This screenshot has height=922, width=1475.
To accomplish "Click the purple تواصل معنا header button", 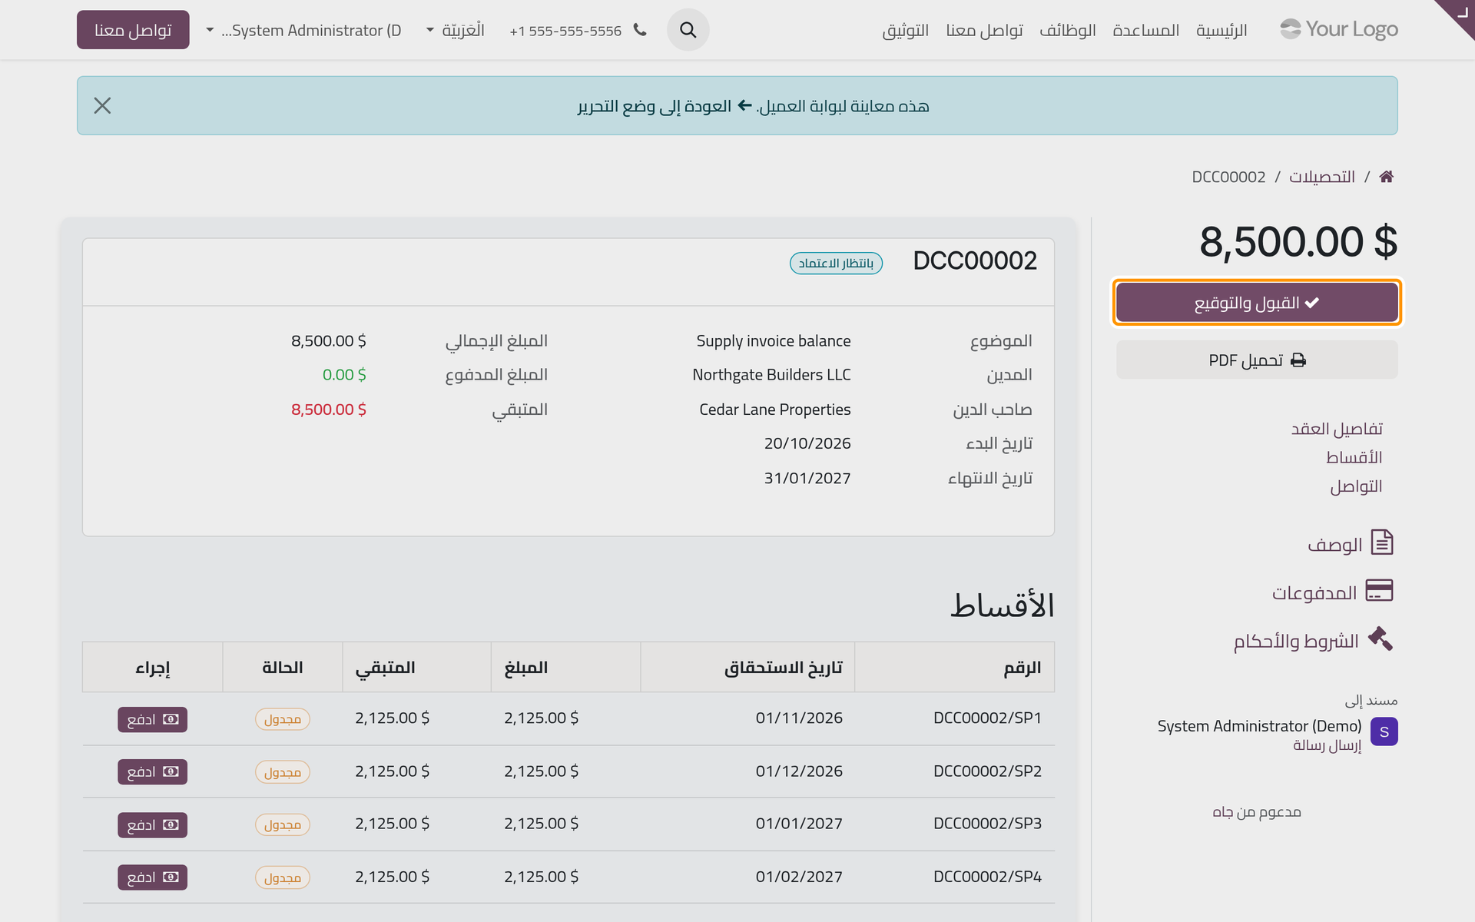I will pos(133,30).
